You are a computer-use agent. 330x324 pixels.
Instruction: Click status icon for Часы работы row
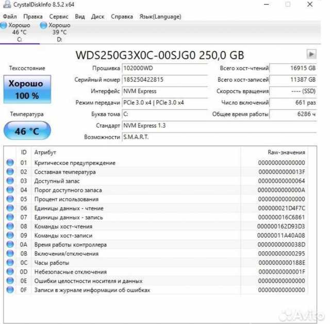click(10, 263)
